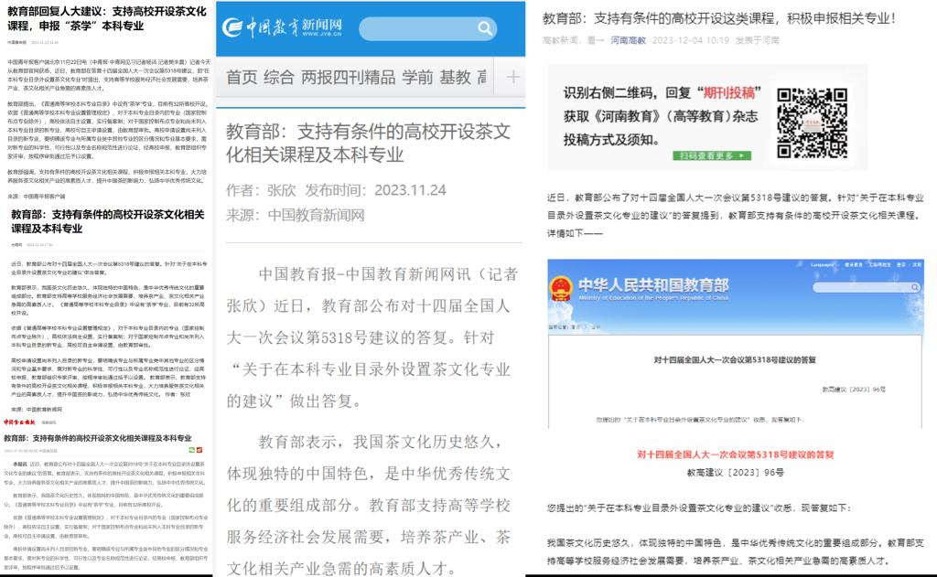Switch to the 综合 navigation tab
Viewport: 937px width, 577px height.
coord(279,77)
